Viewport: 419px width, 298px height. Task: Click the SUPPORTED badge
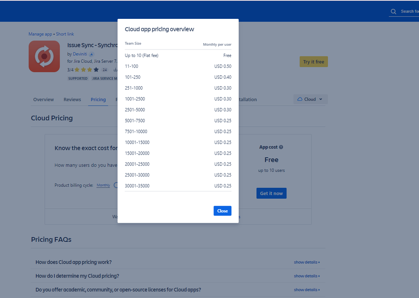point(78,78)
